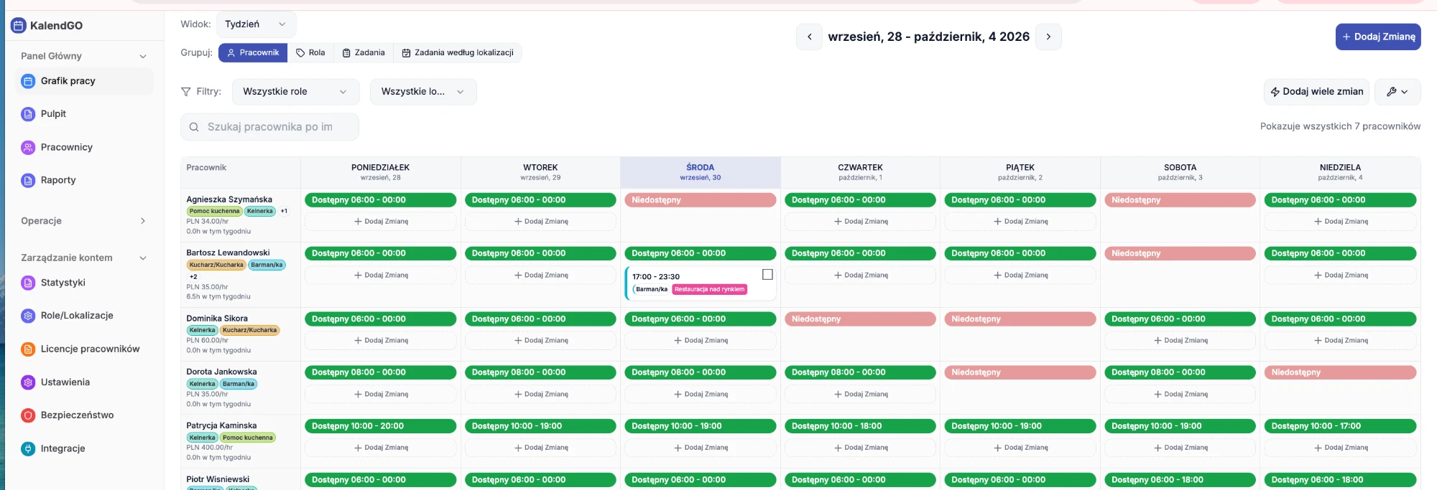Click the NIEDZIELA column header
Viewport: 1437px width, 490px height.
coord(1341,172)
